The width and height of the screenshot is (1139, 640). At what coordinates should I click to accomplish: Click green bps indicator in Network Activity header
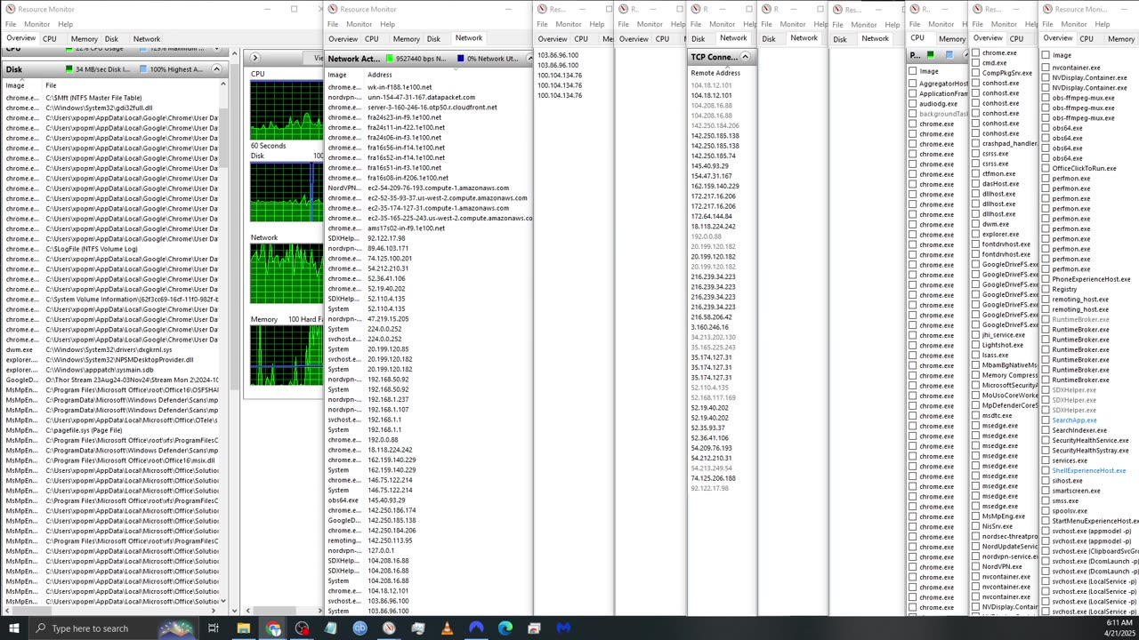click(391, 59)
